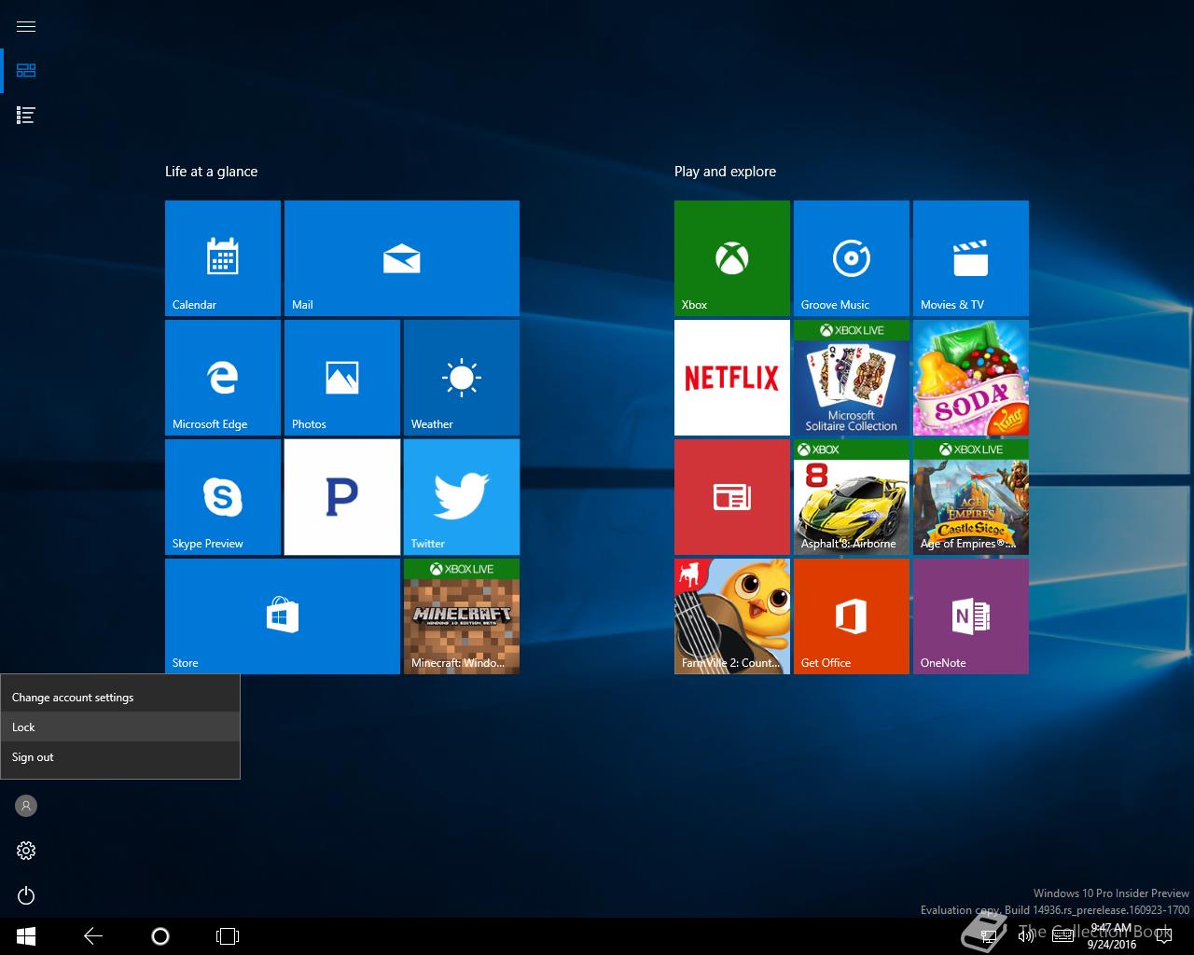Select Change account settings
1194x955 pixels.
coord(120,698)
